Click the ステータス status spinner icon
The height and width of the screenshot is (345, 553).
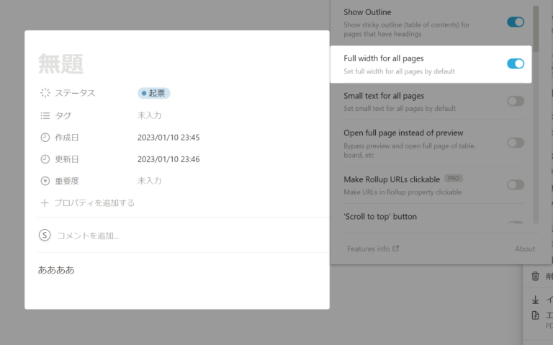[45, 93]
